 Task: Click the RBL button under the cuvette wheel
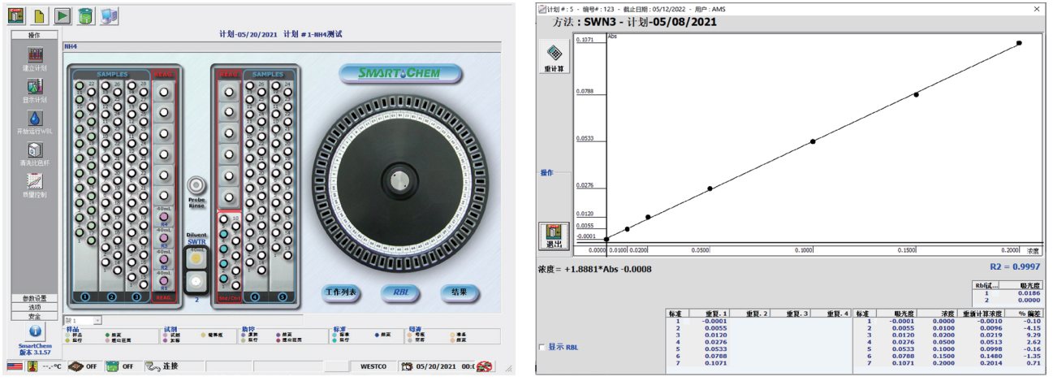pos(400,292)
